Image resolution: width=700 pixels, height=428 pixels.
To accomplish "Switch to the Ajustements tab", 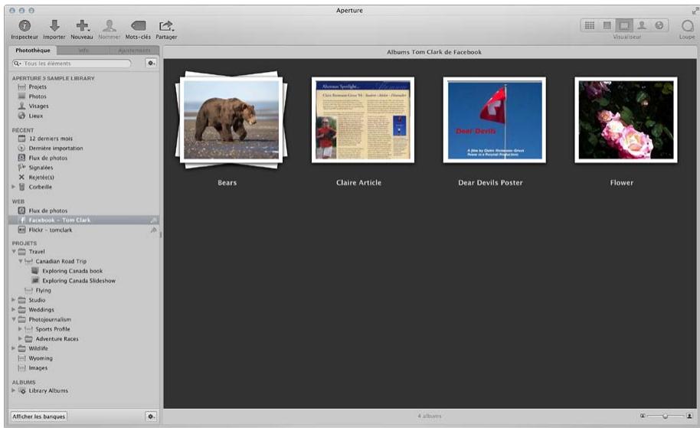I will [x=134, y=51].
